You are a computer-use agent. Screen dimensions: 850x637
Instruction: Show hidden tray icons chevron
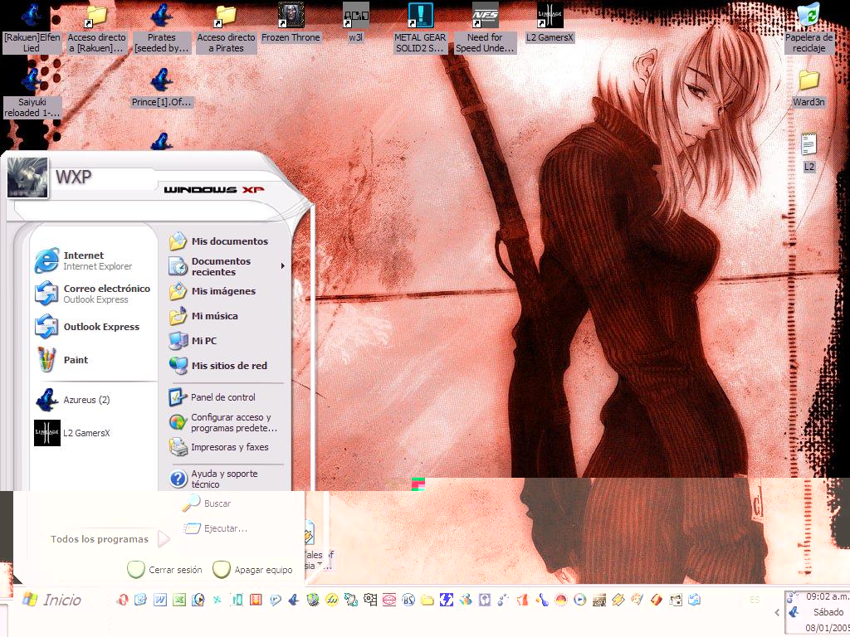pos(777,613)
